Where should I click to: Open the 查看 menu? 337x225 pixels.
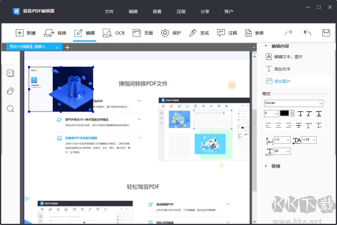tap(157, 11)
